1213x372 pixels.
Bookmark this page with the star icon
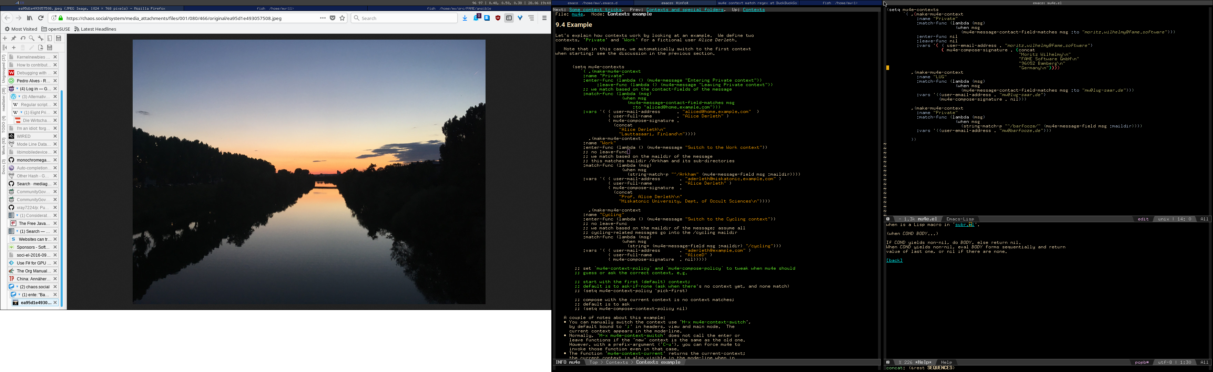(342, 18)
